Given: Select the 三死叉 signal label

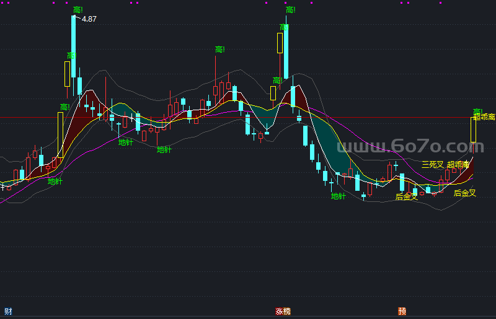Looking at the screenshot, I should point(433,164).
